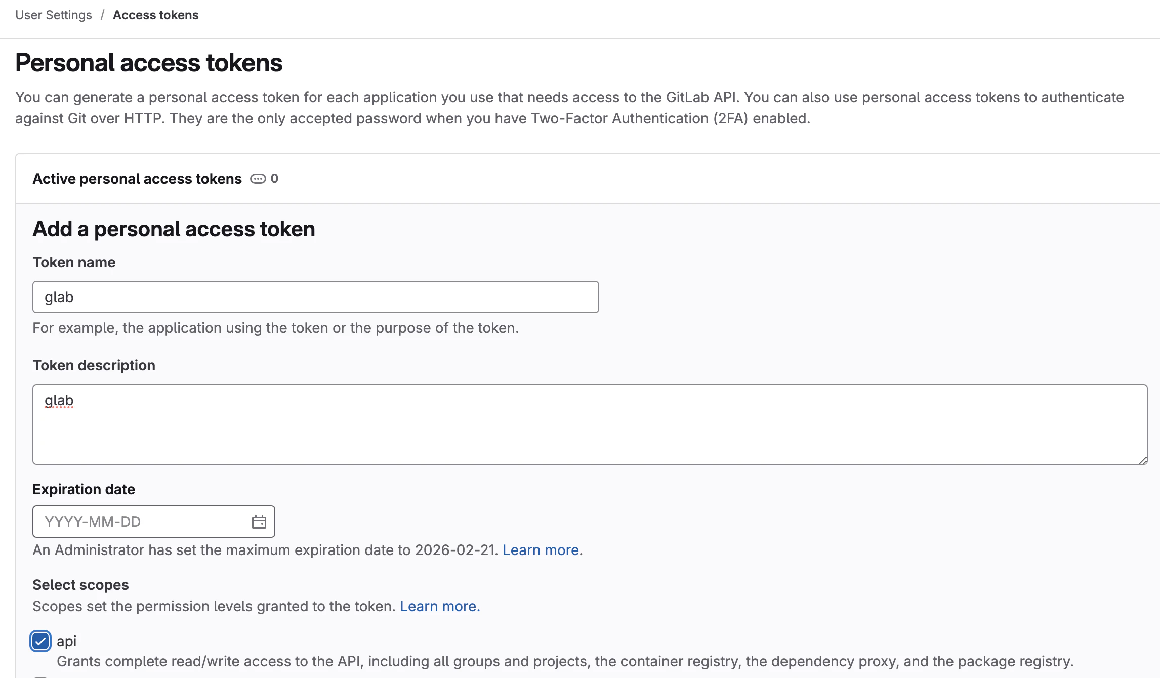Click the active tokens count badge showing 0
1160x678 pixels.
coord(274,178)
